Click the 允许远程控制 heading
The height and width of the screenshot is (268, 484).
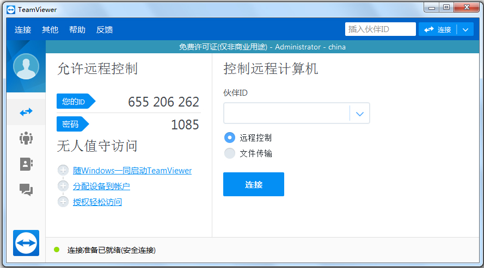(x=97, y=68)
